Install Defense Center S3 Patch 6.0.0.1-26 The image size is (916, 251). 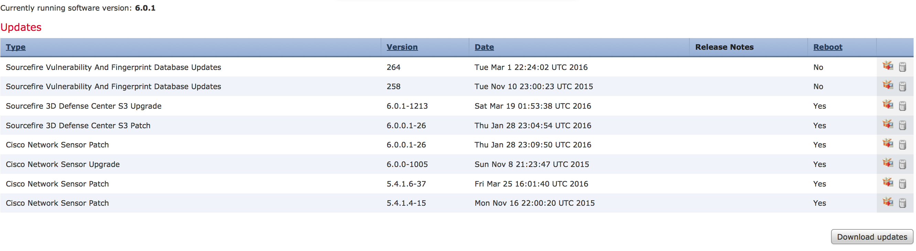[x=887, y=124]
